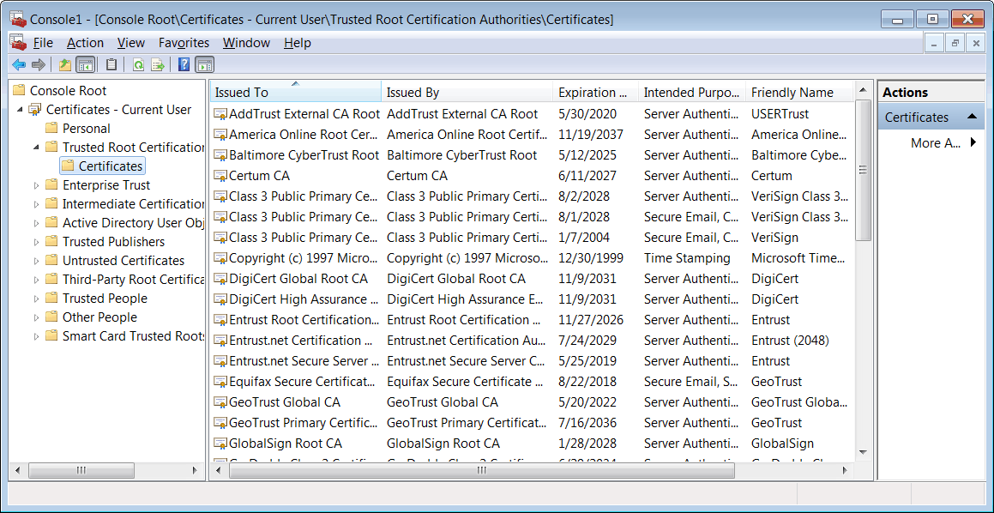
Task: Click the certificate list horizontal scrollbar thumb
Action: point(482,470)
